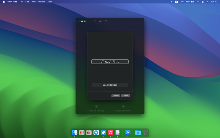Click the green full-screen window button
Image resolution: width=220 pixels, height=138 pixels.
pyautogui.click(x=85, y=21)
